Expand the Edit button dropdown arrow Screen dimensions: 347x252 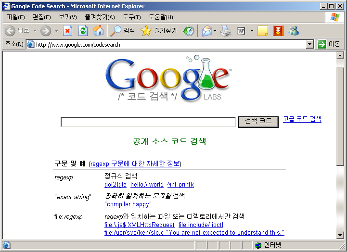pyautogui.click(x=252, y=31)
